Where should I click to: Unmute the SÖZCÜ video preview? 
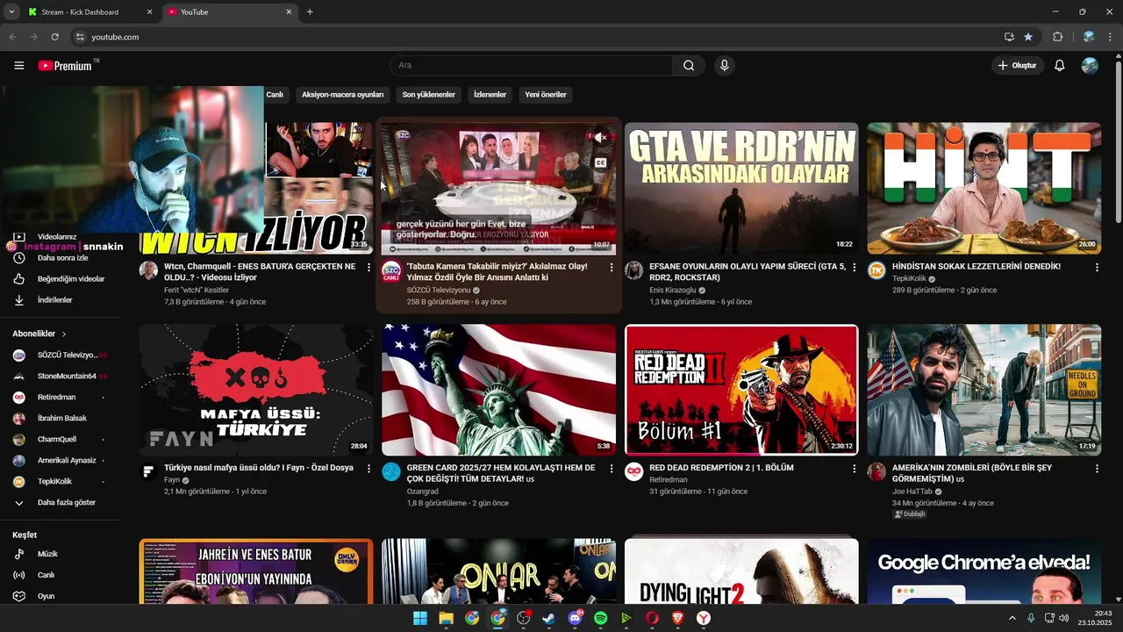click(601, 137)
